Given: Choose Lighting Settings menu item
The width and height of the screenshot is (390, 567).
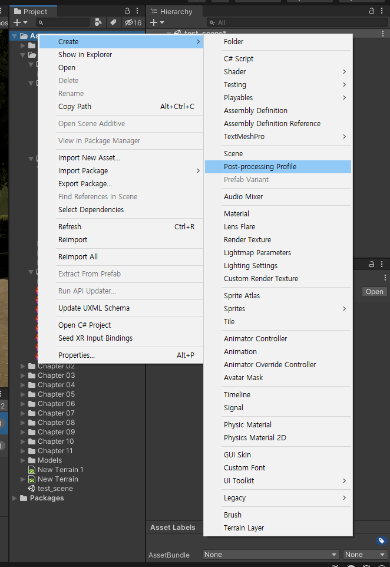Looking at the screenshot, I should [x=278, y=265].
